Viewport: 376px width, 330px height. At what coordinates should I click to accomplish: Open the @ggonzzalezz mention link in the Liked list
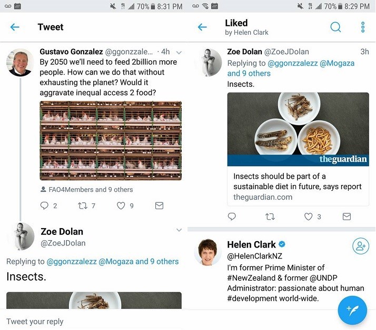[292, 63]
